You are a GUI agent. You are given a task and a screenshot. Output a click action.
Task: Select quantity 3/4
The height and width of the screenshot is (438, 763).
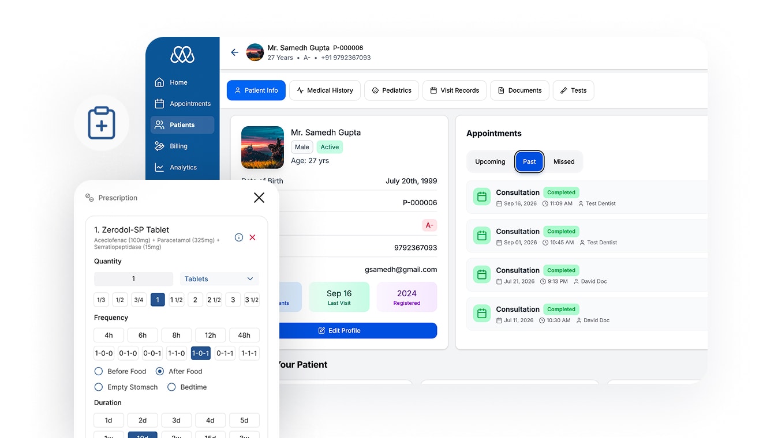click(x=139, y=300)
